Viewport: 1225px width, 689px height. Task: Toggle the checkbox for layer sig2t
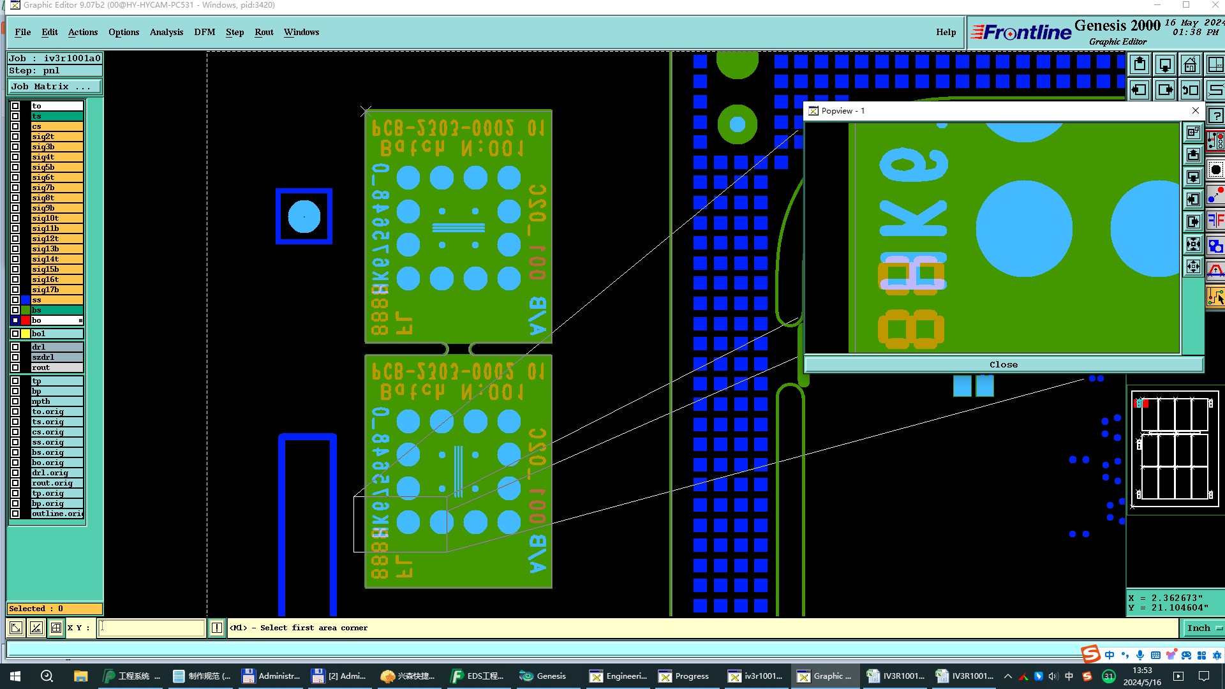tap(15, 137)
